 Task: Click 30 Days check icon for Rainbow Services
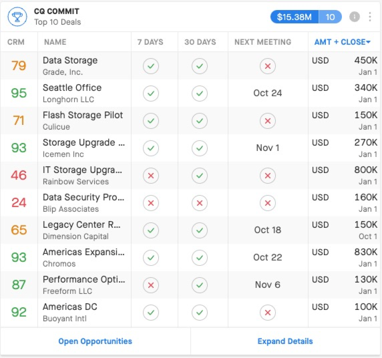[x=200, y=176]
